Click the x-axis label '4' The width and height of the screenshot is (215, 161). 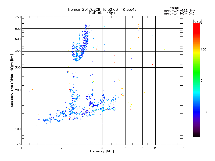pyautogui.click(x=102, y=148)
